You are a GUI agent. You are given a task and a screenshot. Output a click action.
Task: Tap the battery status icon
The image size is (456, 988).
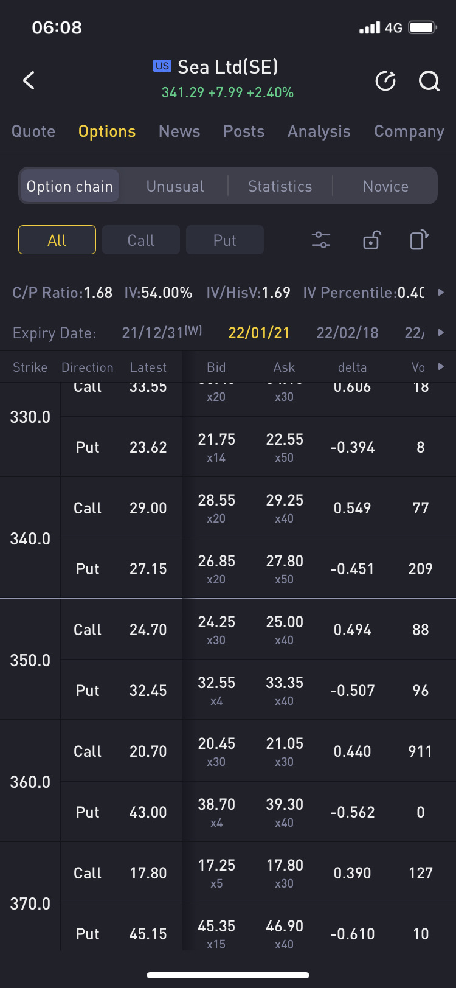[423, 27]
